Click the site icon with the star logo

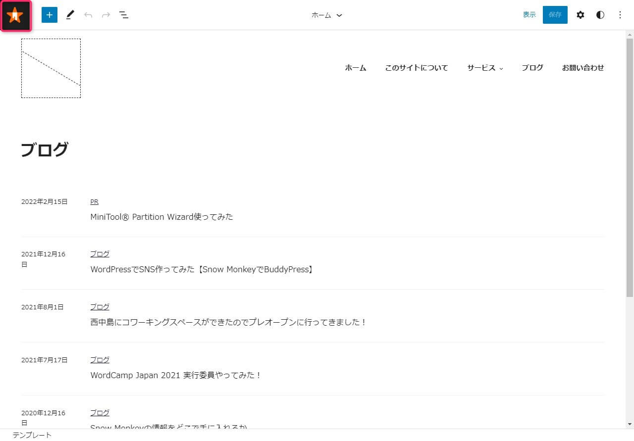pos(15,15)
